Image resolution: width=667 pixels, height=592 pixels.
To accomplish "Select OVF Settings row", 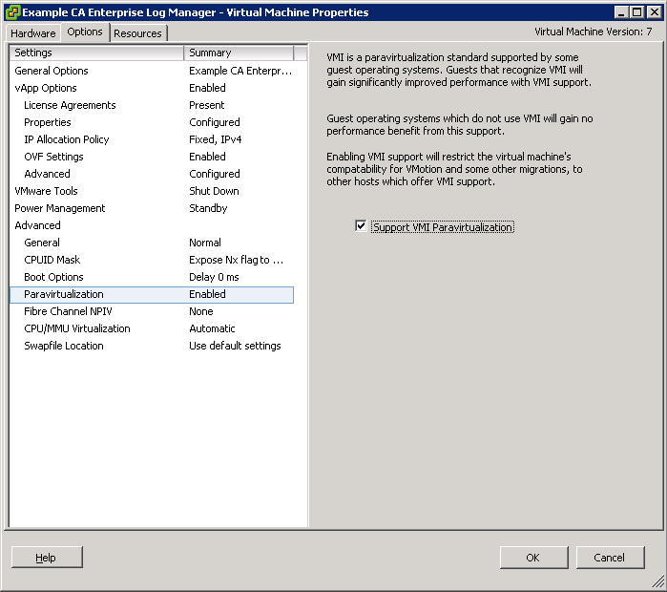I will [x=53, y=157].
